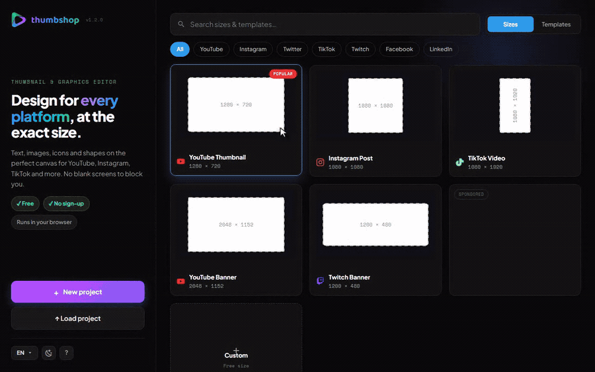Filter sizes by LinkedIn
Viewport: 595px width, 372px height.
[440, 50]
